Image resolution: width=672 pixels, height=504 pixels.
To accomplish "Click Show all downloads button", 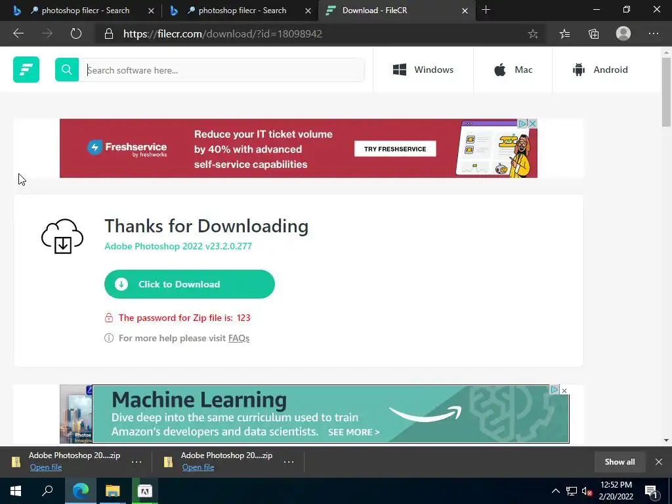I will (619, 461).
